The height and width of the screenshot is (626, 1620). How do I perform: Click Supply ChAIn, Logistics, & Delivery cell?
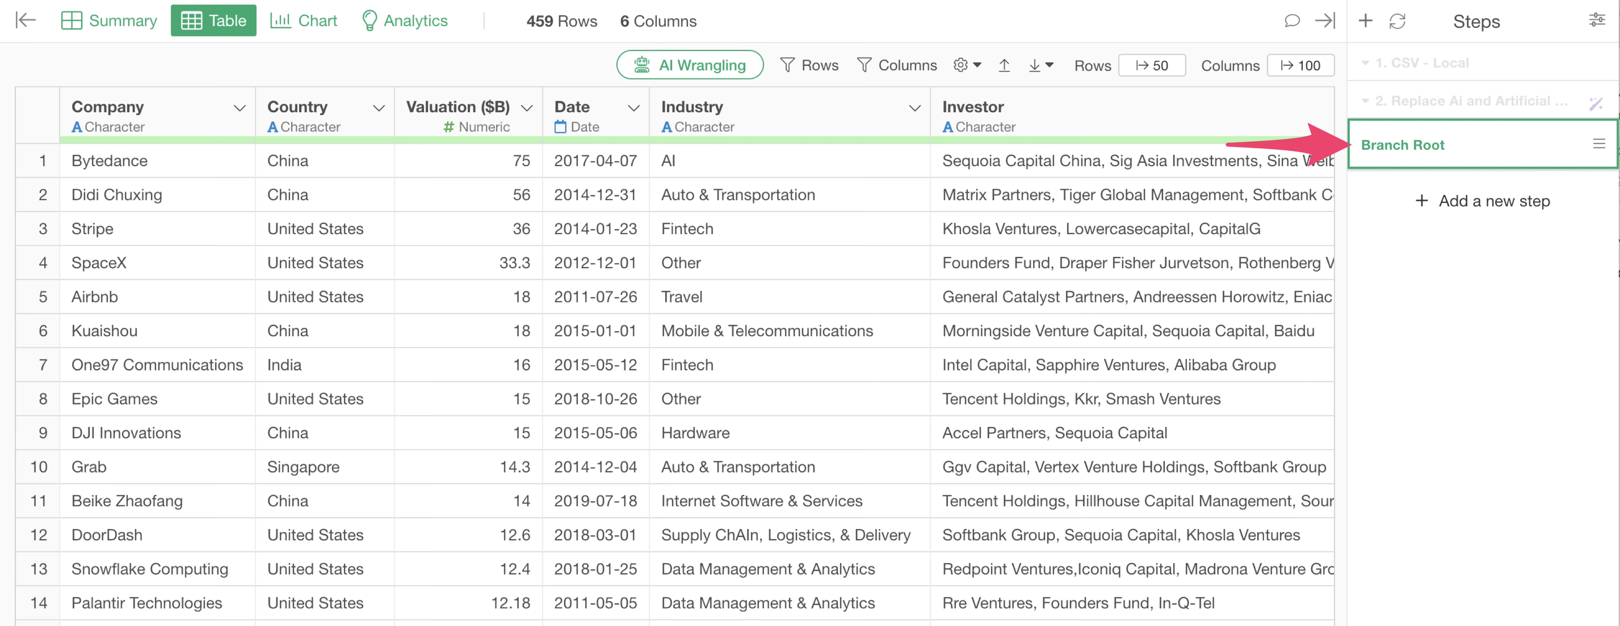click(x=790, y=535)
